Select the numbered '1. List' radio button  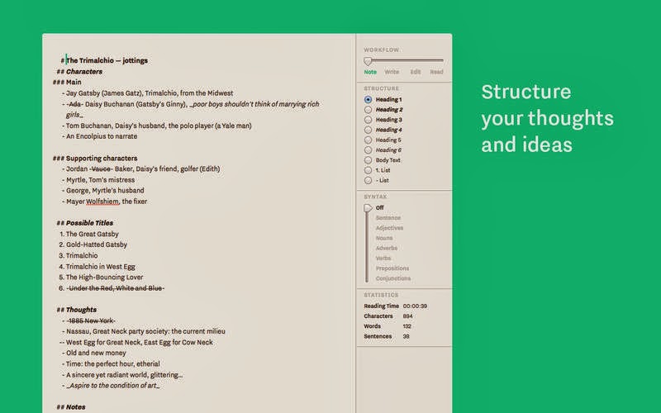coord(368,170)
